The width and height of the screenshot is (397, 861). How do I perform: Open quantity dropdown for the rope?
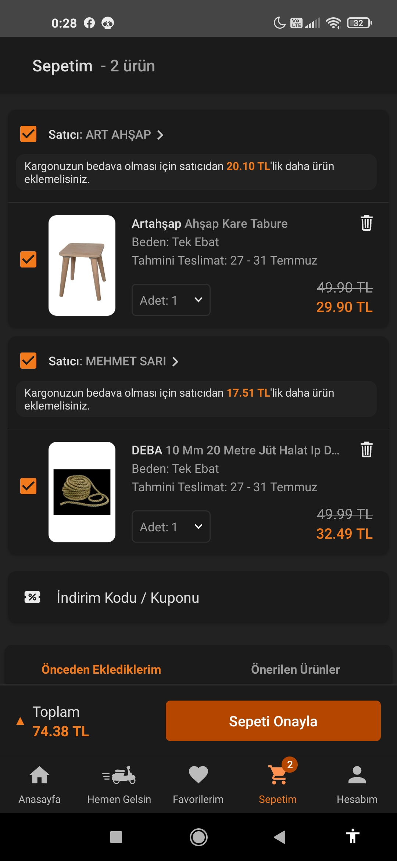tap(171, 527)
